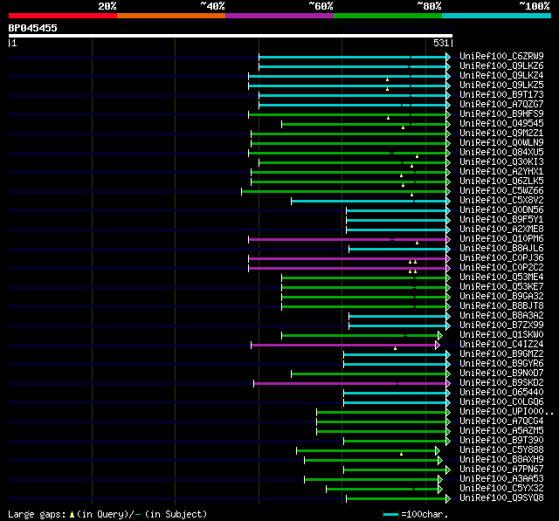This screenshot has width=559, height=521.
Task: Click the BP045455 query name
Action: pyautogui.click(x=32, y=28)
